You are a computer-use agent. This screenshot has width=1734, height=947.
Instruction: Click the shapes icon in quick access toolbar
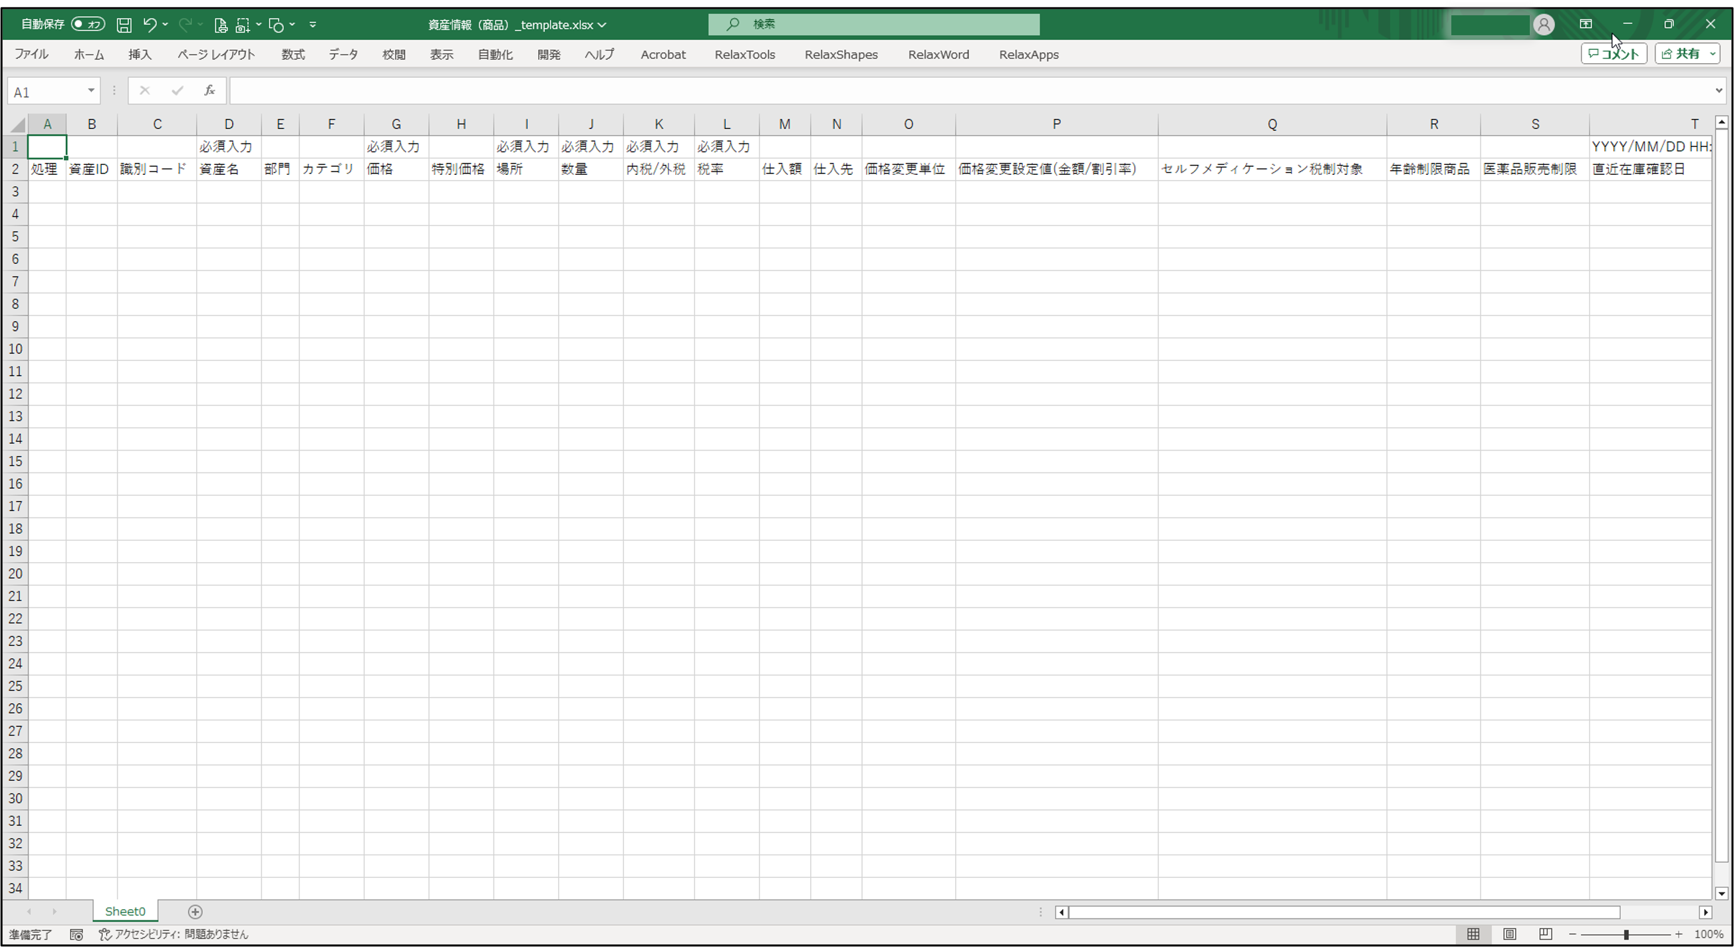(x=276, y=25)
